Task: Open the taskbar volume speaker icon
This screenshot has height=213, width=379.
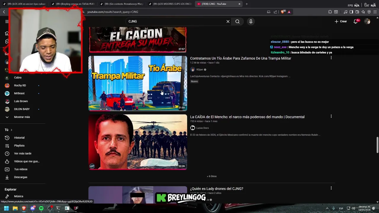Action: click(x=353, y=208)
